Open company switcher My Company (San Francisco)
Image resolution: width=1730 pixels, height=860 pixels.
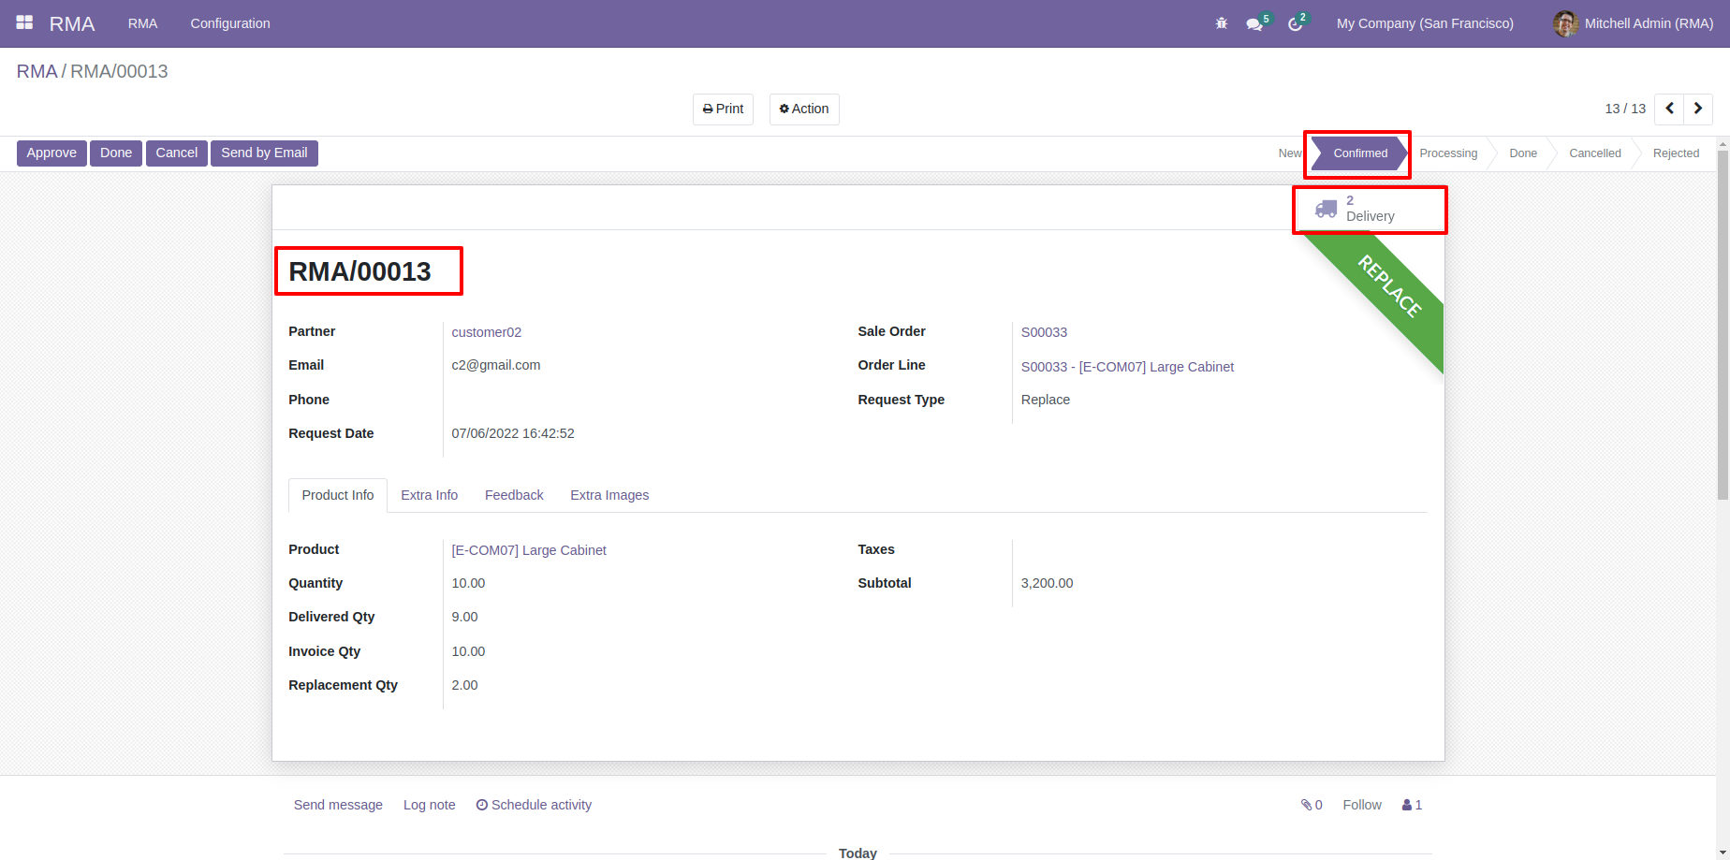pos(1425,23)
